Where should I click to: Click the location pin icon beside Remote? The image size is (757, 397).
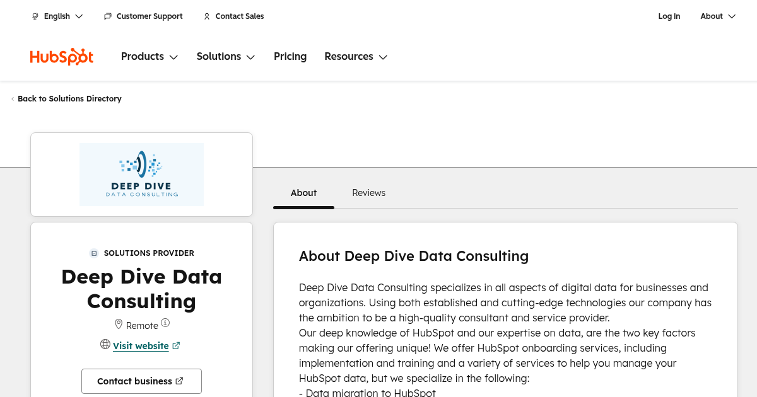coord(118,324)
